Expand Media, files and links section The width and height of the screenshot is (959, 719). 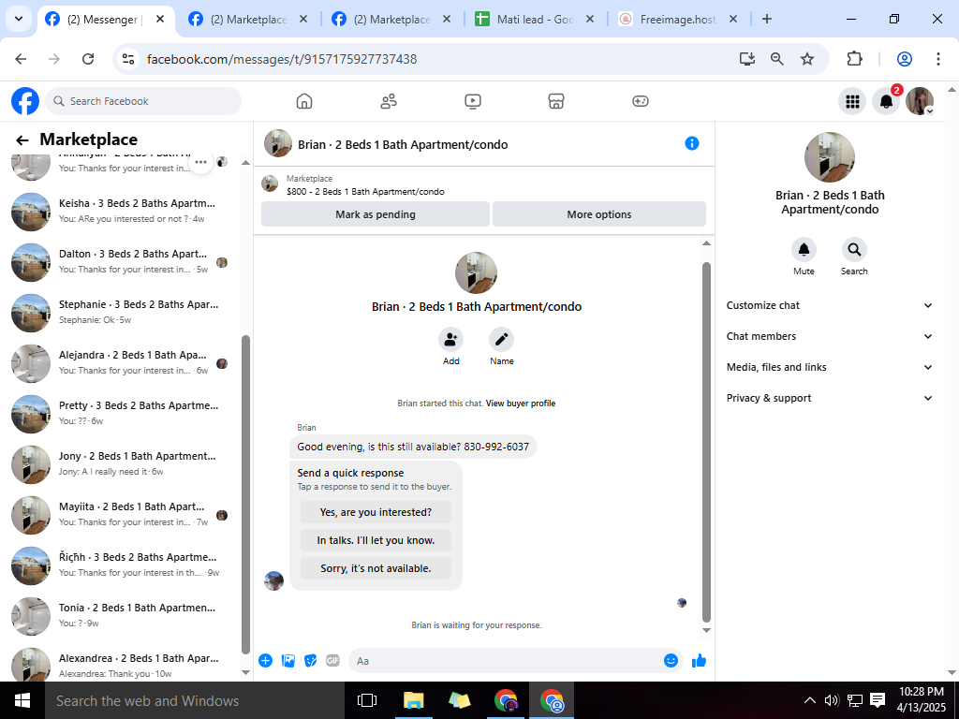[830, 367]
